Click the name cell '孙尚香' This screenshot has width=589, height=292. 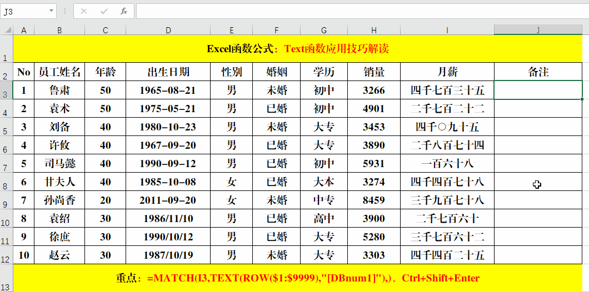59,200
